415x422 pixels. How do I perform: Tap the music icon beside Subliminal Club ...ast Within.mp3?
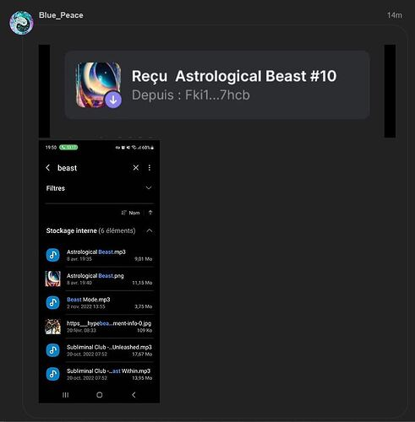click(52, 374)
